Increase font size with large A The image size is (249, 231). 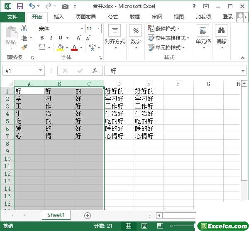click(x=79, y=38)
